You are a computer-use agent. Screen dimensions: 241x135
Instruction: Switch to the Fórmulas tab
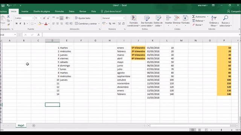(59, 11)
